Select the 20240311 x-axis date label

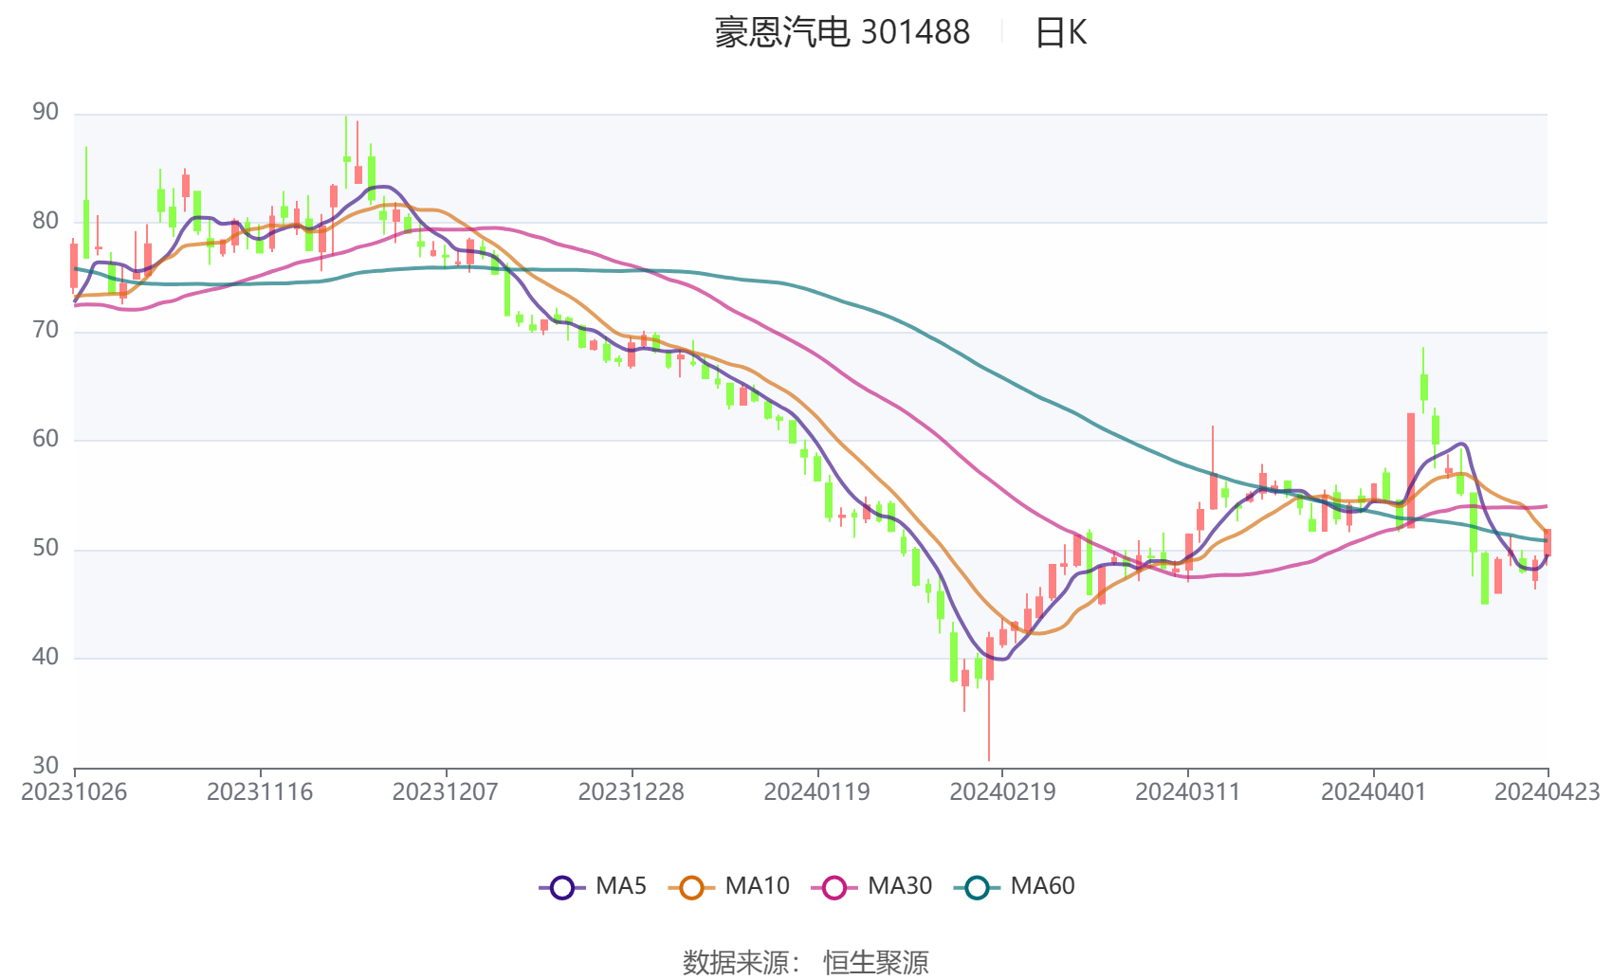point(1188,792)
